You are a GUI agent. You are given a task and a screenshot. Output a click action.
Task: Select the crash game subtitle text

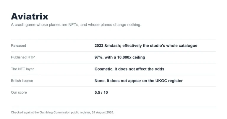tap(76, 25)
